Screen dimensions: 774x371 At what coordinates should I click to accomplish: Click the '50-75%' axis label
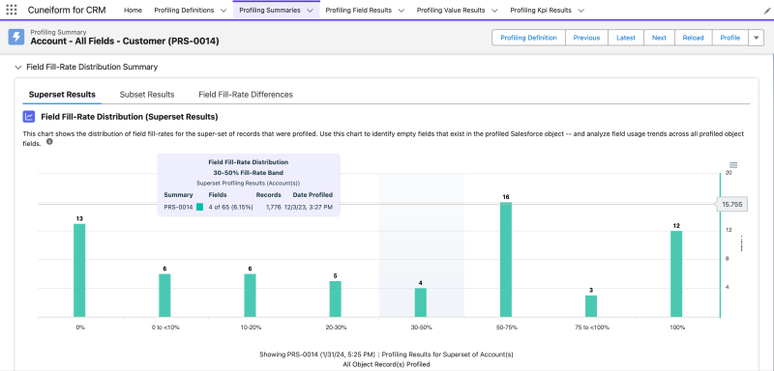506,328
